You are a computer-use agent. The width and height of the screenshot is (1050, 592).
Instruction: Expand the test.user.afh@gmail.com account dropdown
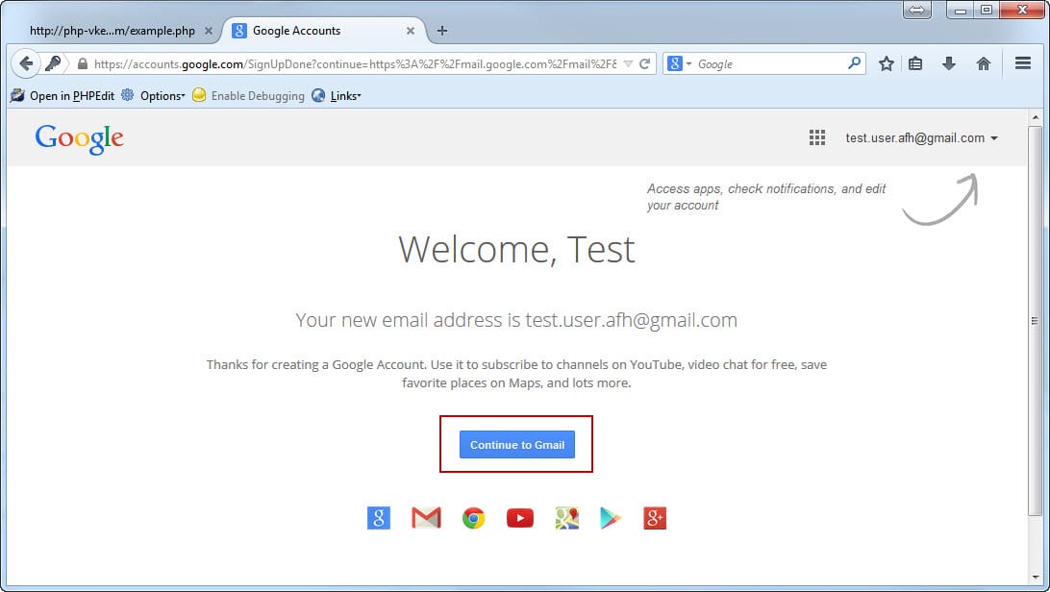[921, 137]
